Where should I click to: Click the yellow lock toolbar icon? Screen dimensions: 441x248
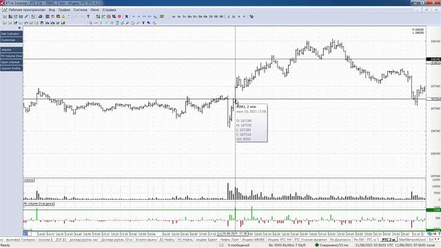pyautogui.click(x=63, y=17)
